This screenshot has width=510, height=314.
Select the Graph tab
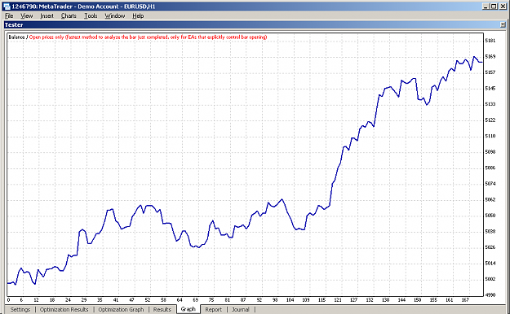(188, 309)
